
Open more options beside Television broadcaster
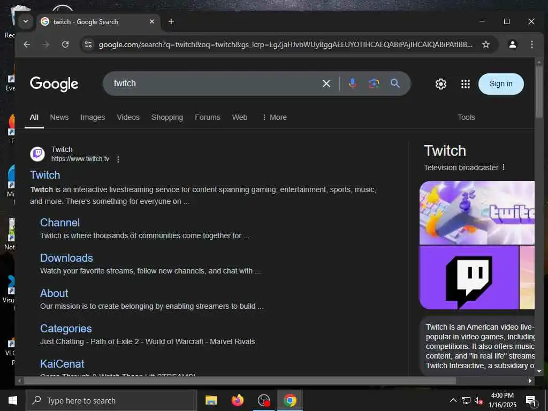[503, 168]
